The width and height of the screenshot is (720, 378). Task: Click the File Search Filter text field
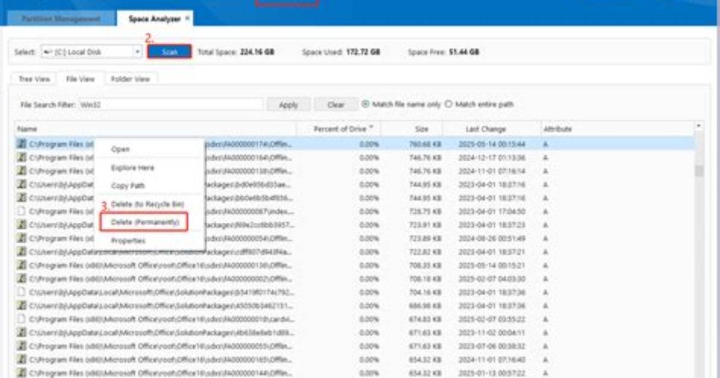point(172,105)
